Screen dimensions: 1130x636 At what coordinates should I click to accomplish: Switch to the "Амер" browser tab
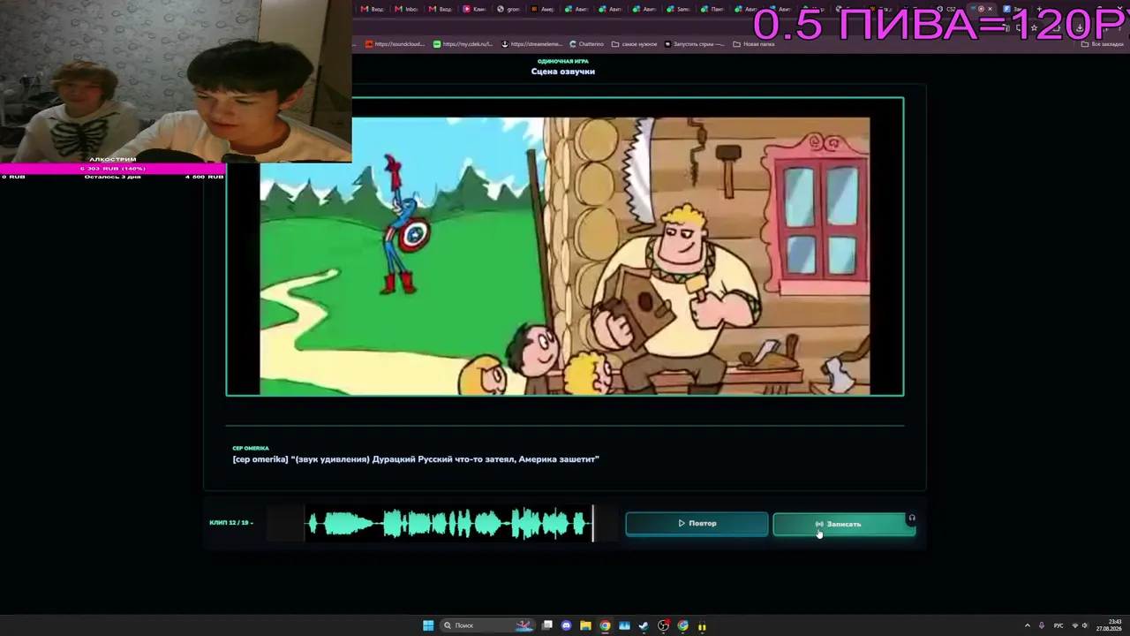pyautogui.click(x=541, y=9)
